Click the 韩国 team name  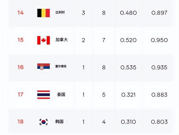tap(59, 122)
